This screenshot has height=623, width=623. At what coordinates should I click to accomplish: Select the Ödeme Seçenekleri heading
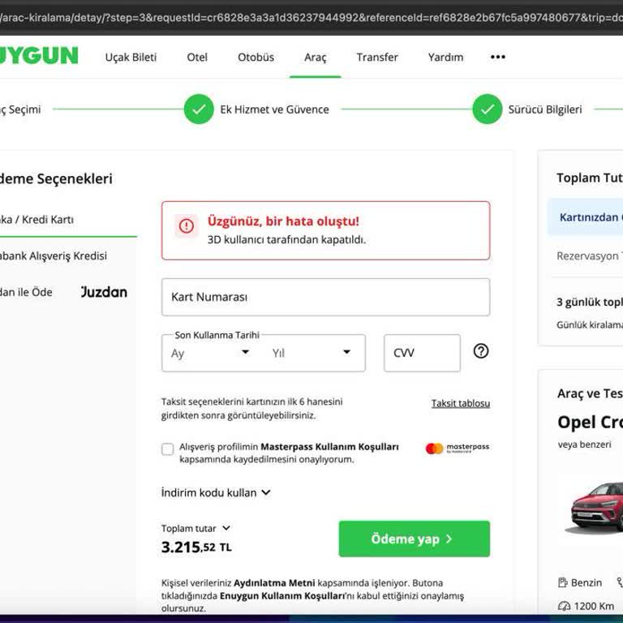coord(56,178)
